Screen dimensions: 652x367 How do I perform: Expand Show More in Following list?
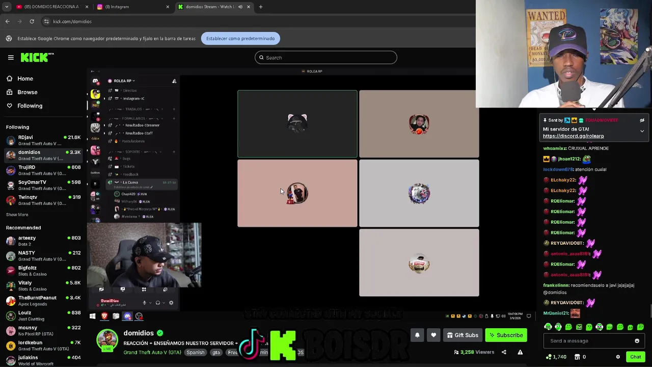click(17, 215)
